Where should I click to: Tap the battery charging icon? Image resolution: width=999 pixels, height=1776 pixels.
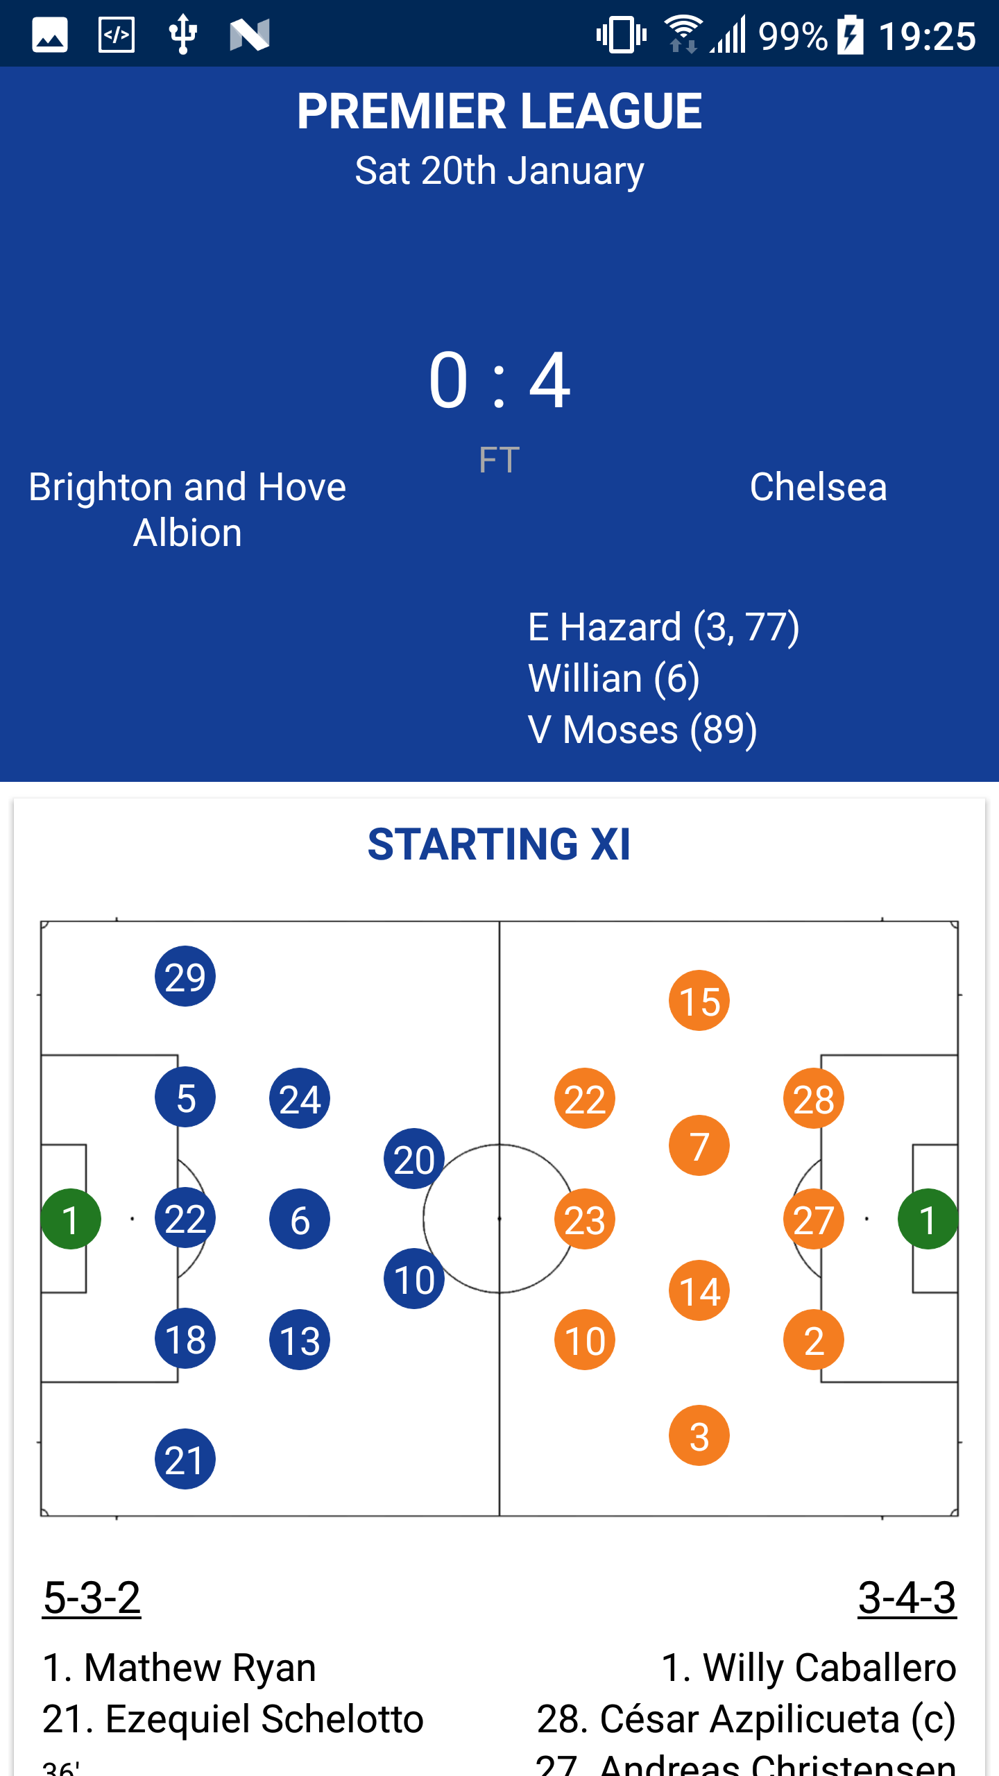[x=850, y=35]
